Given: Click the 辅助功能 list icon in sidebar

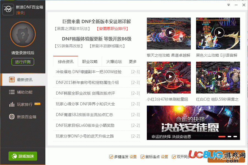Looking at the screenshot, I should coord(12,92).
